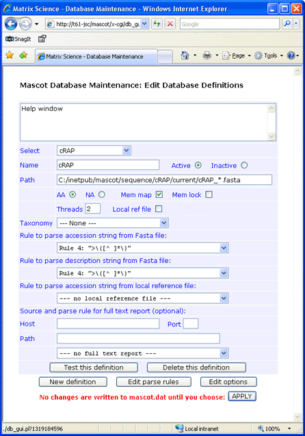The width and height of the screenshot is (305, 436).
Task: Click the Host input field
Action: click(x=108, y=324)
